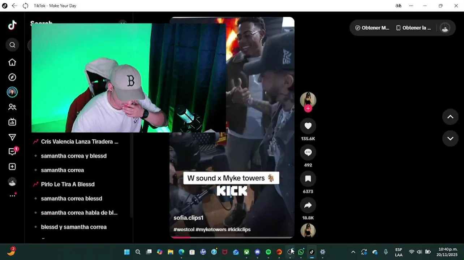Go to previous video with up chevron

pos(450,117)
